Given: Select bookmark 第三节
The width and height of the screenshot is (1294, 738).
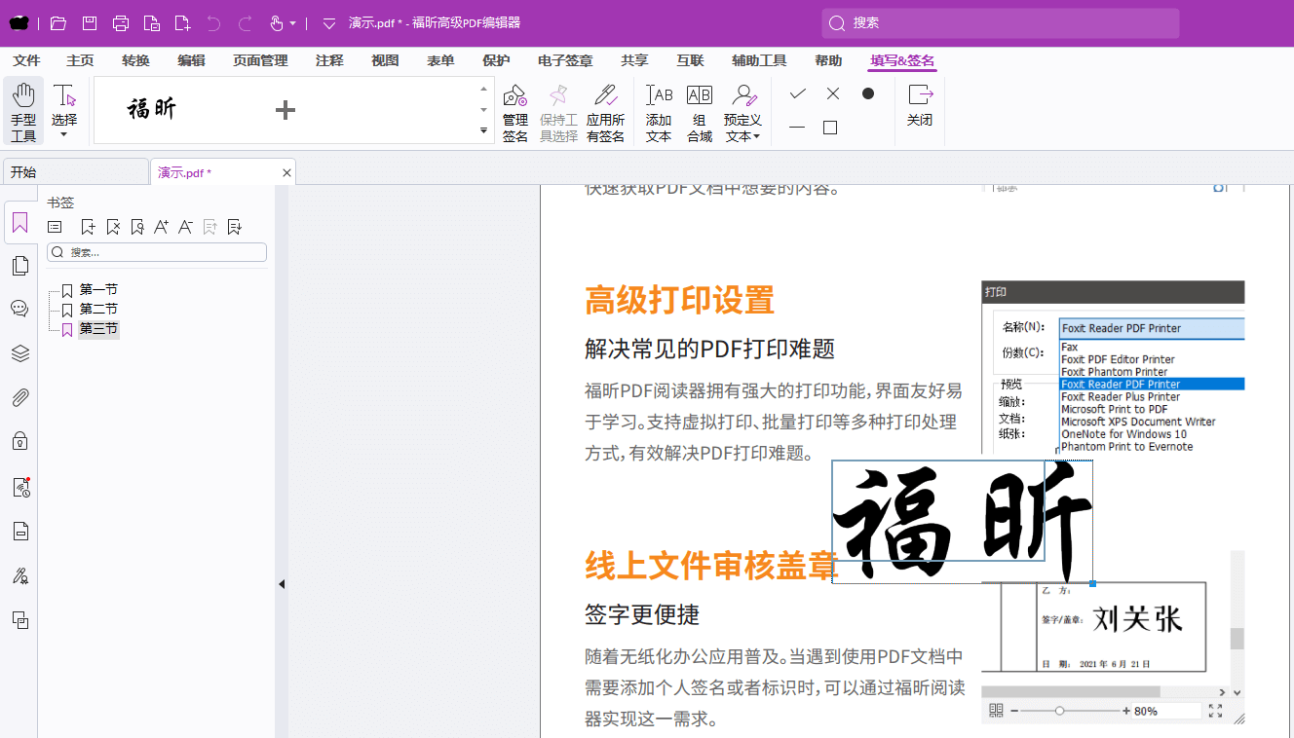Looking at the screenshot, I should click(98, 329).
